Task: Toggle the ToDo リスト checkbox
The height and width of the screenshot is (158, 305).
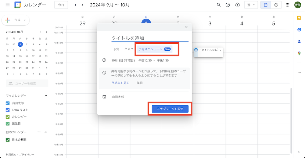Action: [x=8, y=110]
